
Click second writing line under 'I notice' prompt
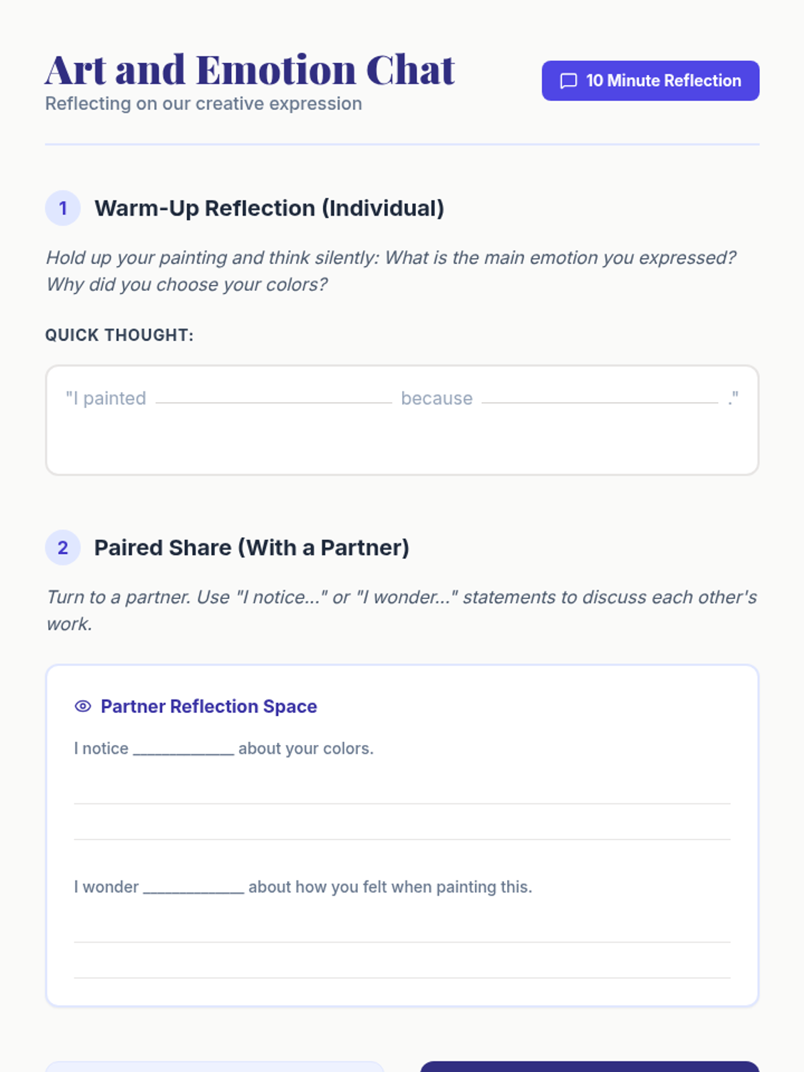point(402,839)
